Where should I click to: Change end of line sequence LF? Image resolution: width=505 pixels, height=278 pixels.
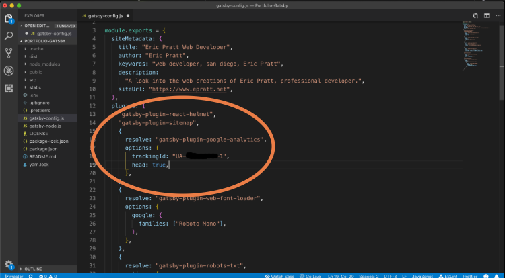click(x=404, y=276)
